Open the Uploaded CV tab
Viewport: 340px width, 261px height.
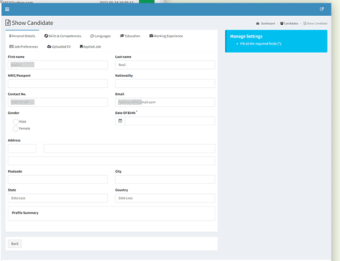[59, 47]
